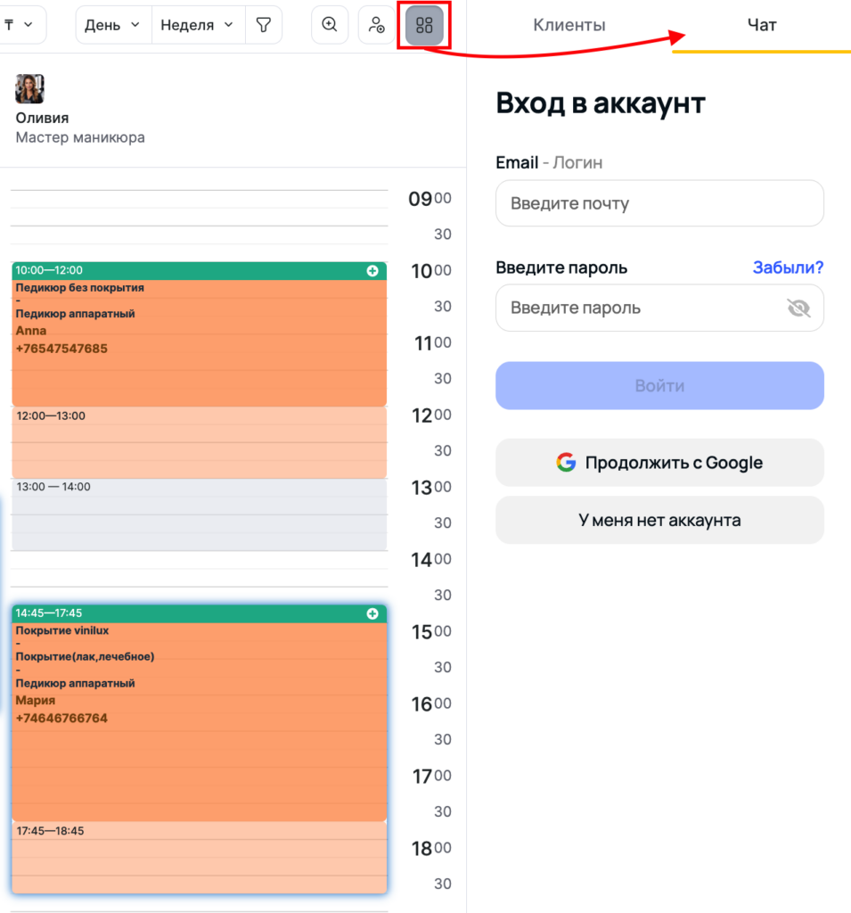The width and height of the screenshot is (851, 913).
Task: Click Оливия's profile photo
Action: (x=29, y=89)
